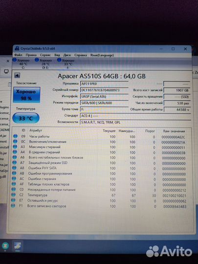Image resolution: width=198 pixels, height=264 pixels.
Task: Click the Возможности field S.M.A.R.T., NCQ, TRIM, GPL
Action: click(x=135, y=122)
